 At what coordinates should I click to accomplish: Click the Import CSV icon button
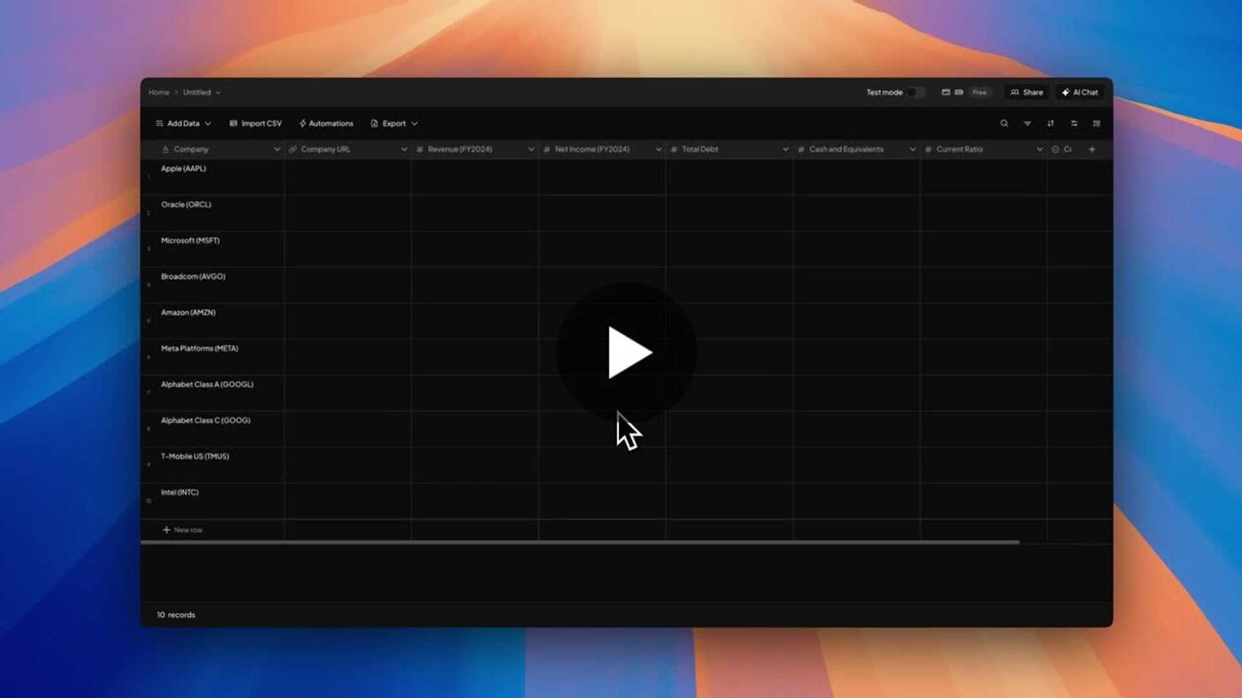pyautogui.click(x=255, y=123)
